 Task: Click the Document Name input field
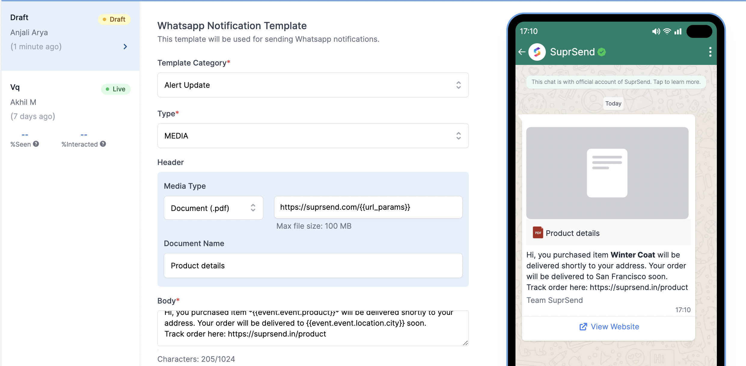pos(313,266)
